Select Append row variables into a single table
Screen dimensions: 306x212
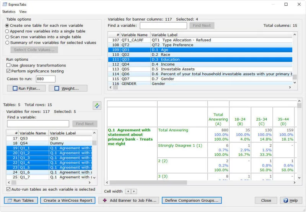coord(7,31)
